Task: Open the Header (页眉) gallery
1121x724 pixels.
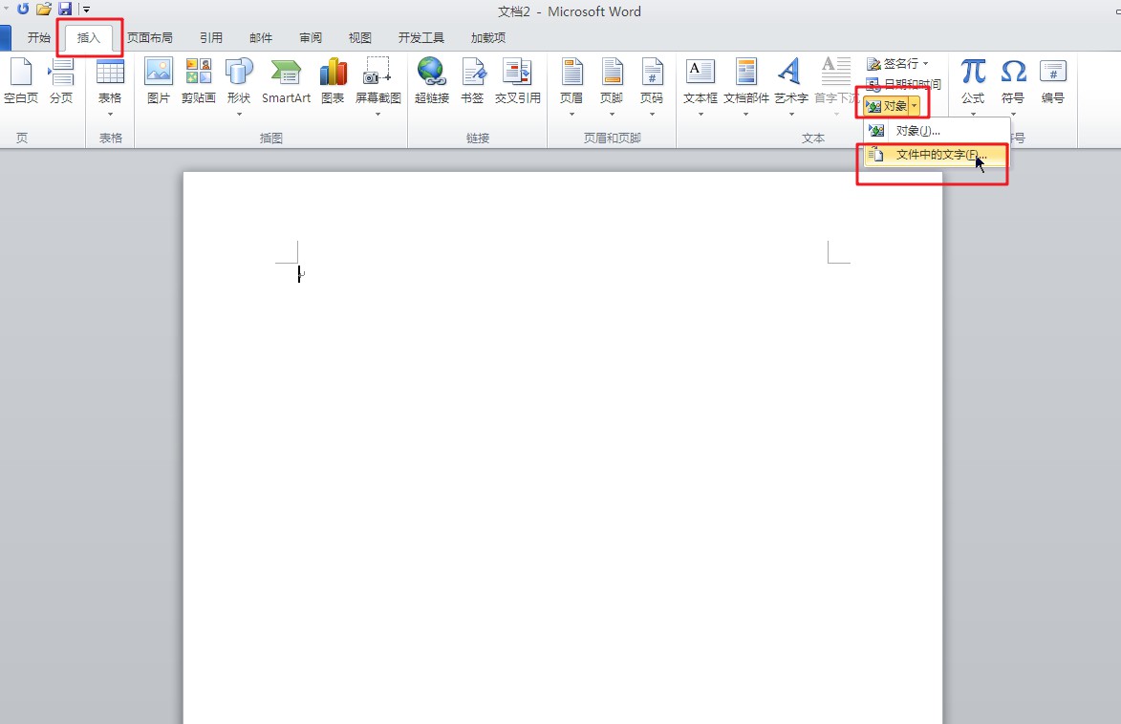Action: coord(571,87)
